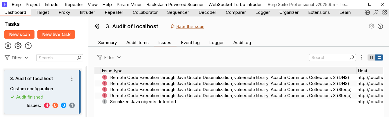
Task: Open the three-dot menu beside issues search
Action: (x=362, y=57)
